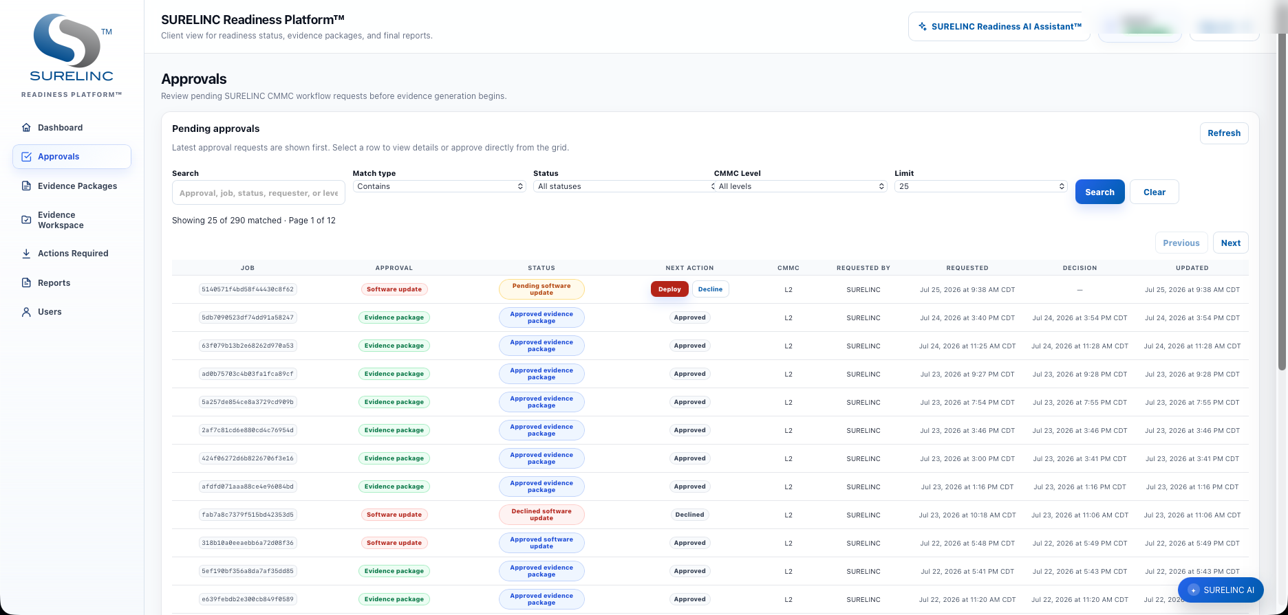This screenshot has width=1288, height=615.
Task: Go to Next page of approvals
Action: [1230, 243]
